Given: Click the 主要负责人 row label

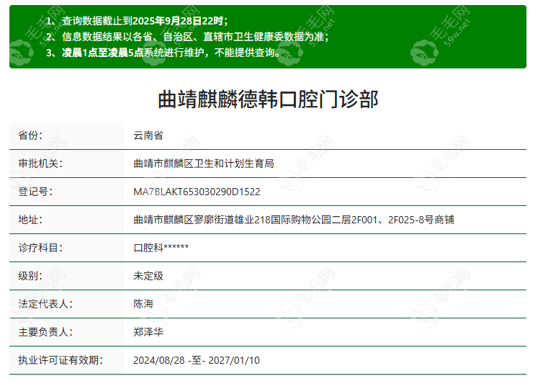Looking at the screenshot, I should (45, 332).
